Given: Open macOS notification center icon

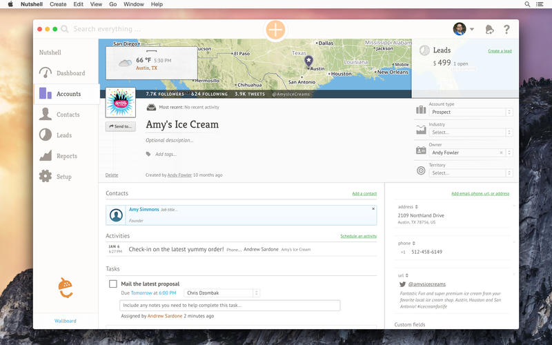Looking at the screenshot, I should coord(540,4).
